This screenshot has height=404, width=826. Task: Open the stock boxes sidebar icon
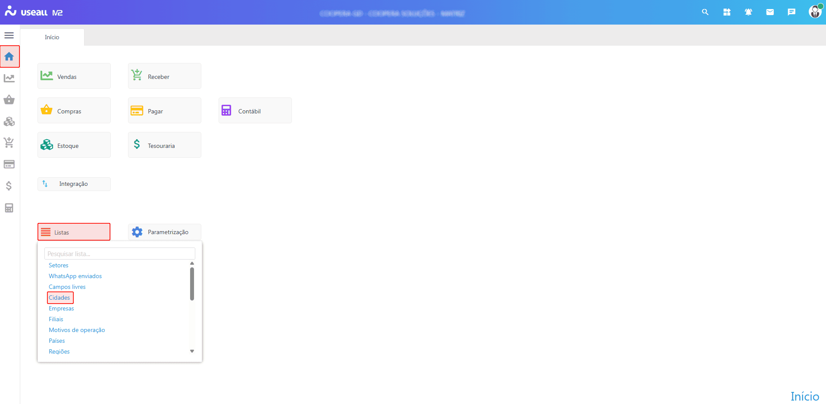(9, 122)
